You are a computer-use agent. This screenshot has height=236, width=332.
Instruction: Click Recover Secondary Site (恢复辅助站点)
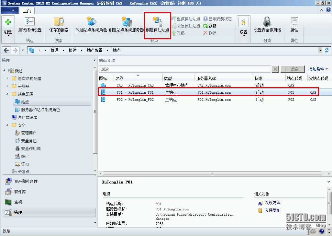click(186, 26)
